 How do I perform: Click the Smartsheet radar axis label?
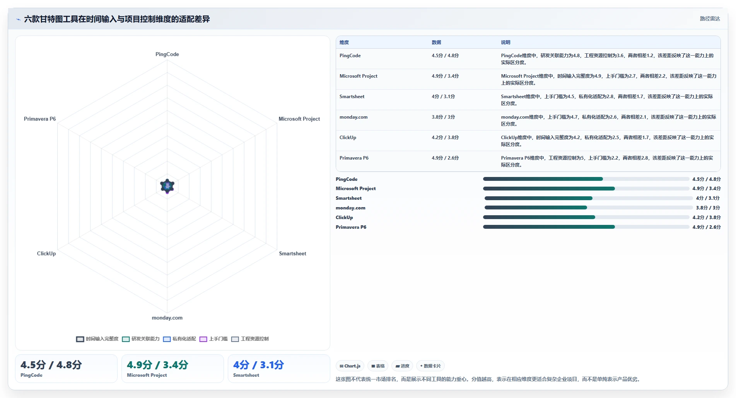pyautogui.click(x=292, y=253)
